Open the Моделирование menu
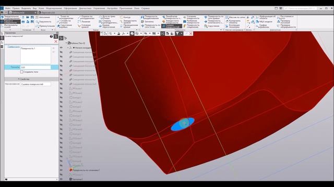Image resolution: width=334 pixels, height=187 pixels. pos(54,8)
